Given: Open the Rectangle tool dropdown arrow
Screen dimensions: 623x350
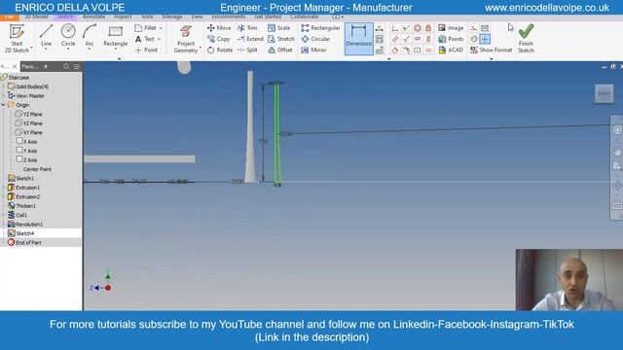Looking at the screenshot, I should pos(116,50).
